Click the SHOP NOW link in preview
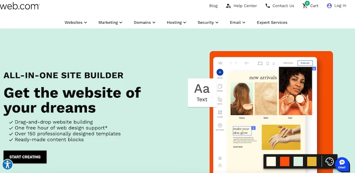 238,147
